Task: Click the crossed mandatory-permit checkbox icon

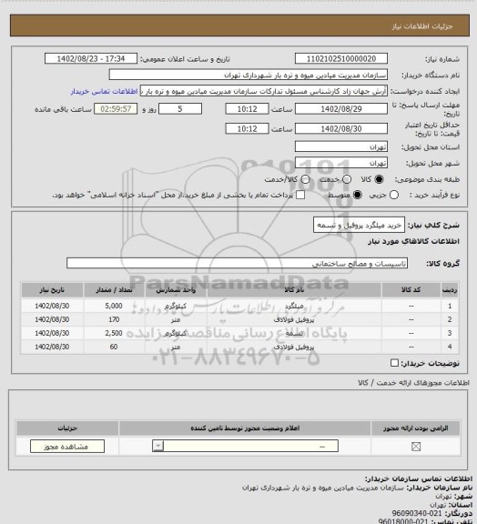Action: coord(416,447)
